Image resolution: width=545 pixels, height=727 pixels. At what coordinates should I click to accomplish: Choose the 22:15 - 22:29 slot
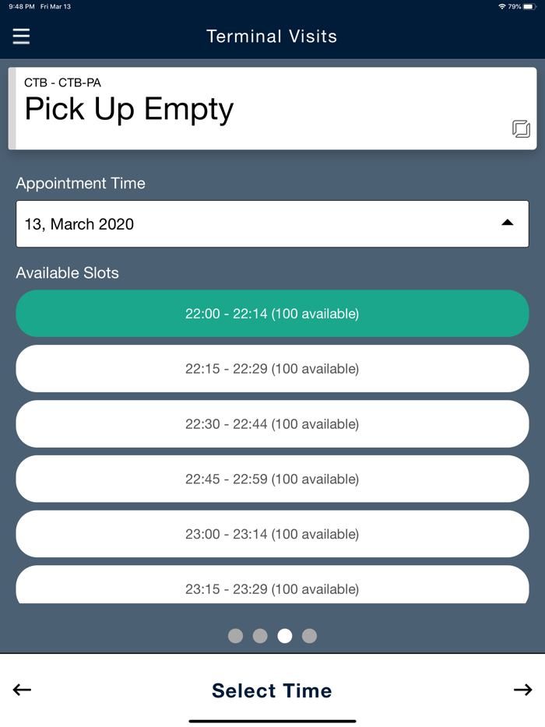click(272, 369)
